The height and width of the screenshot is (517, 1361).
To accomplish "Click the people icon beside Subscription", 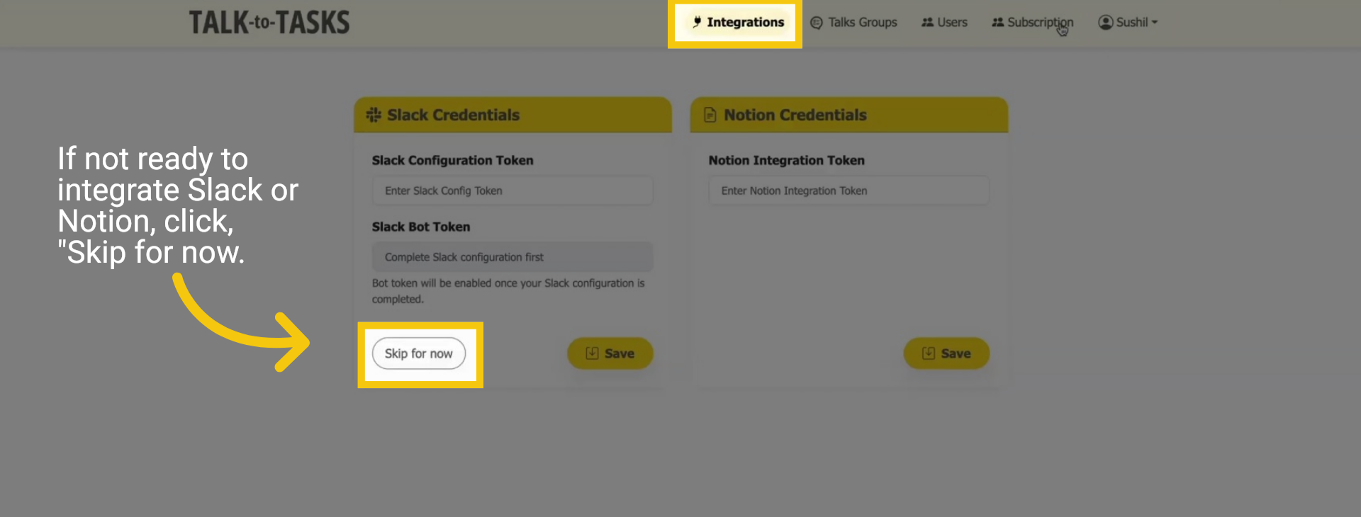I will [x=997, y=22].
